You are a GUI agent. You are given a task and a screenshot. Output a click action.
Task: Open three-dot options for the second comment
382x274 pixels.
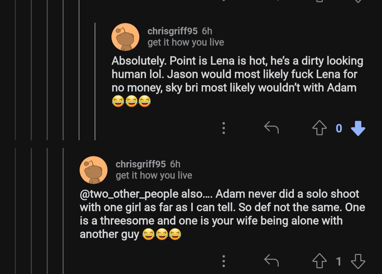tap(224, 261)
